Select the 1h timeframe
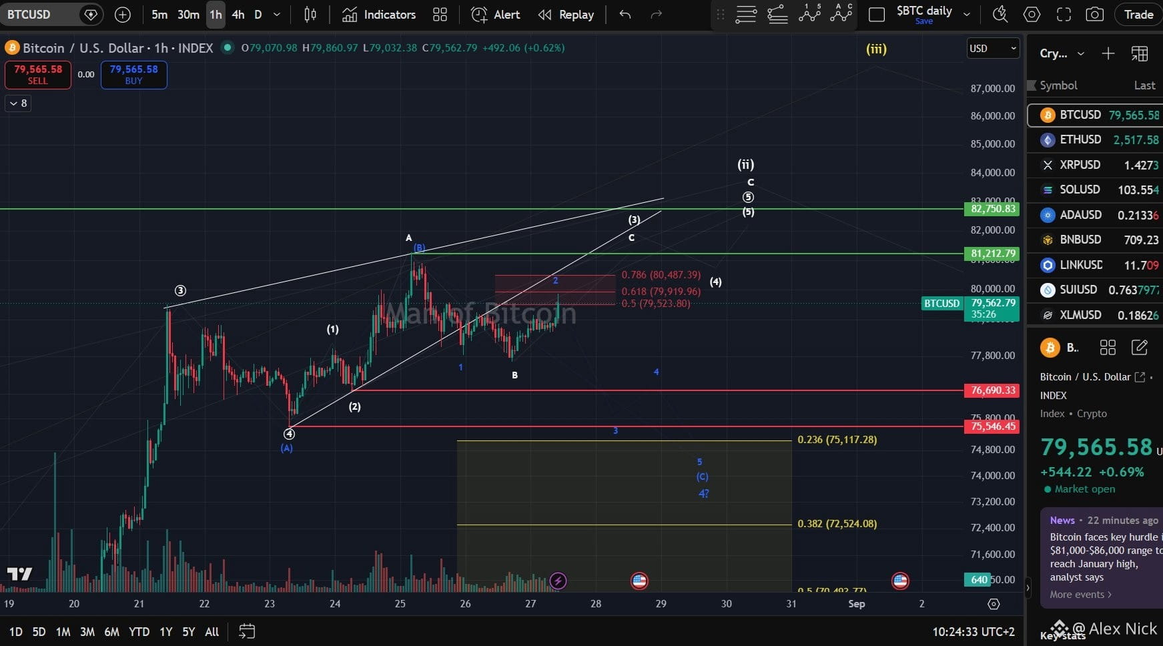The height and width of the screenshot is (646, 1163). pyautogui.click(x=216, y=15)
